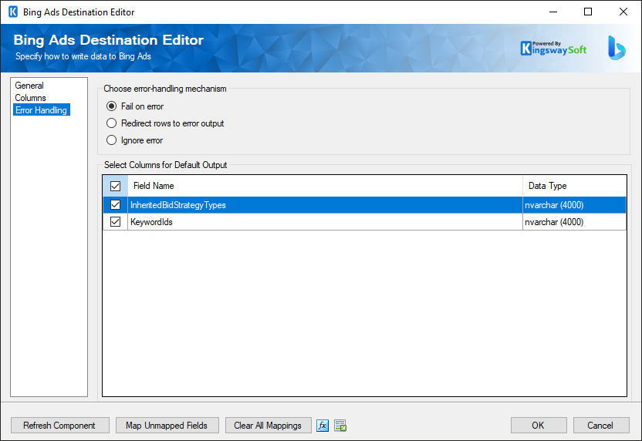Select the Error Handling page
The height and width of the screenshot is (441, 642).
click(x=42, y=109)
